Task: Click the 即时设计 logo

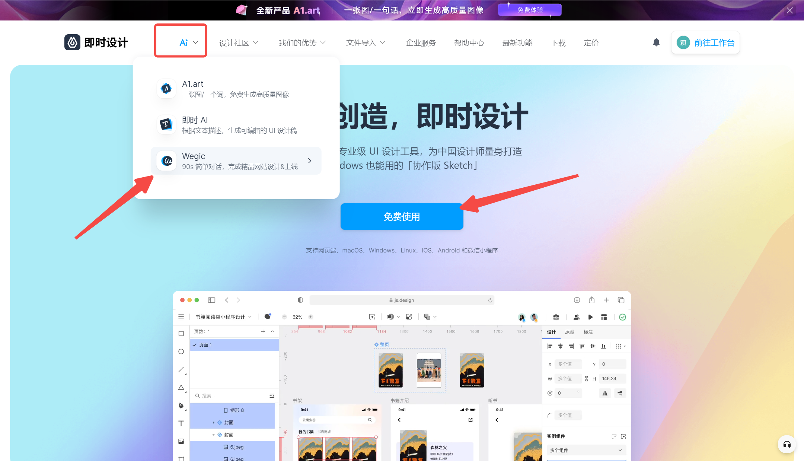Action: click(96, 42)
